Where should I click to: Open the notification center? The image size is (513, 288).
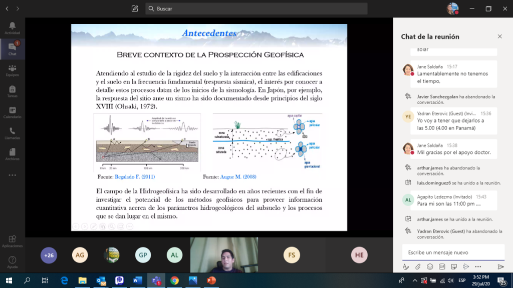[x=502, y=280]
